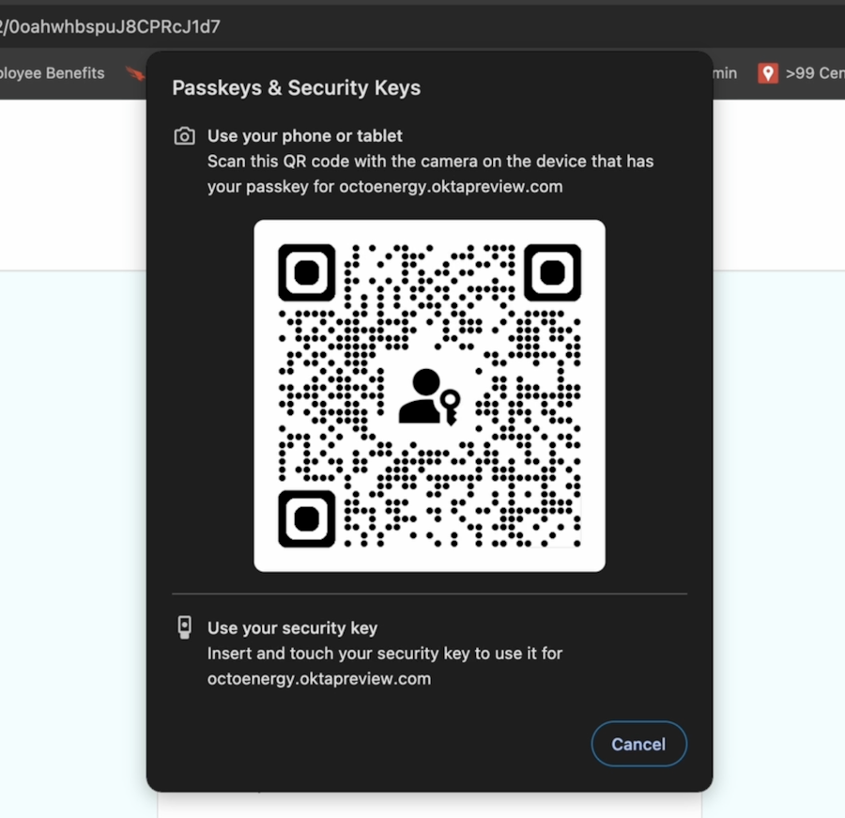
Task: Click the "Scan this QR code" instruction line
Action: coord(430,162)
